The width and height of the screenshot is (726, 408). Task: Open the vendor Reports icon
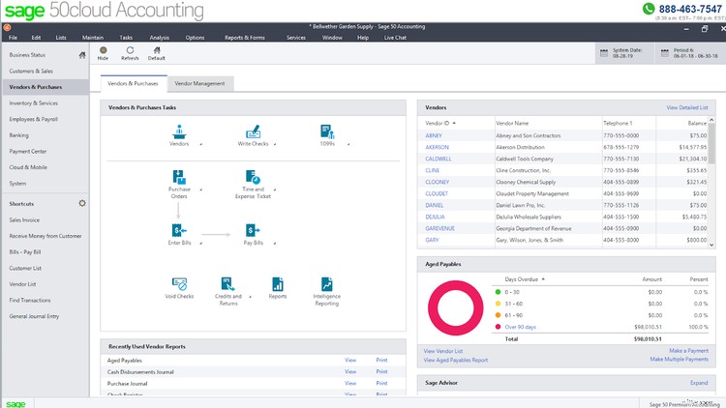click(278, 284)
